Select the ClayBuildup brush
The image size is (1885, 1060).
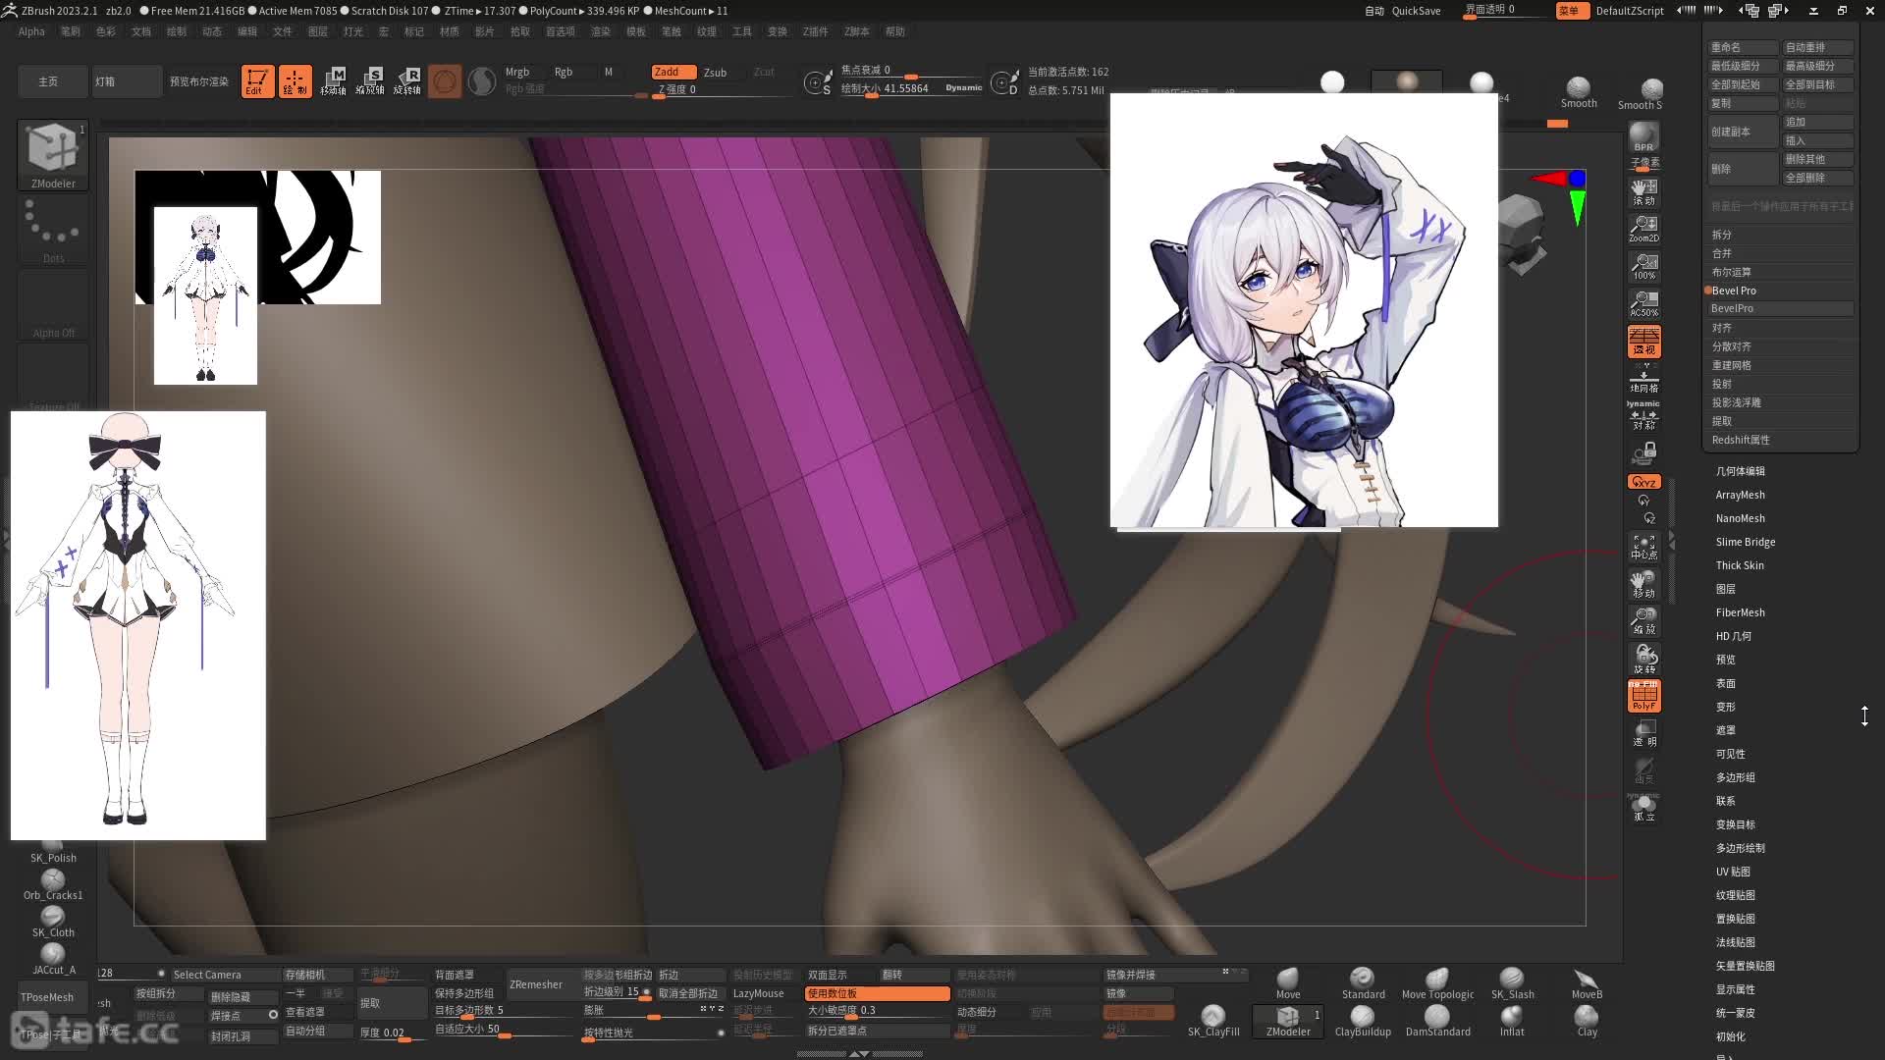point(1363,1021)
